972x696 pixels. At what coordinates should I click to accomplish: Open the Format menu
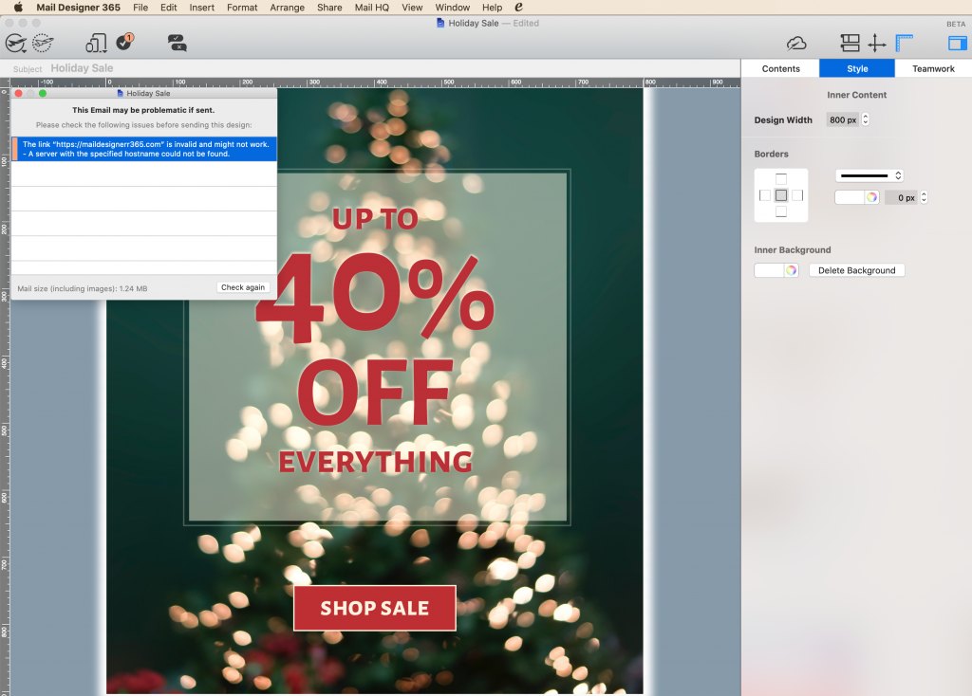tap(242, 8)
